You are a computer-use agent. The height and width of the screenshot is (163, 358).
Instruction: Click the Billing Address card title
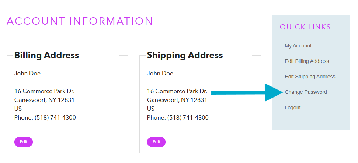tap(46, 55)
